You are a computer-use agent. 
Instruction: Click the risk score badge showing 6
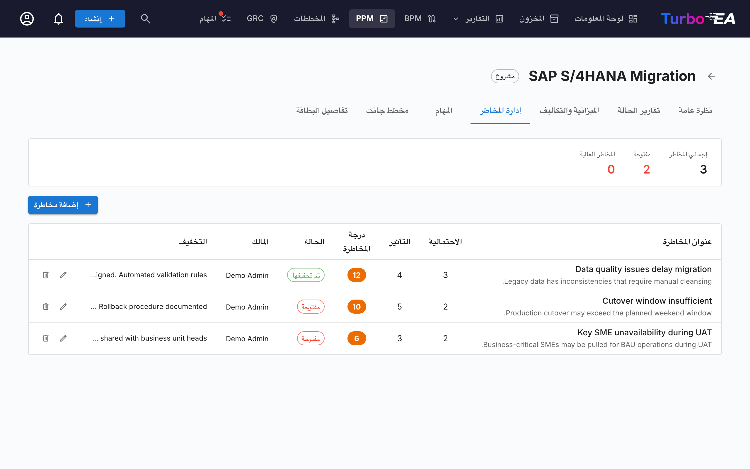pos(357,338)
